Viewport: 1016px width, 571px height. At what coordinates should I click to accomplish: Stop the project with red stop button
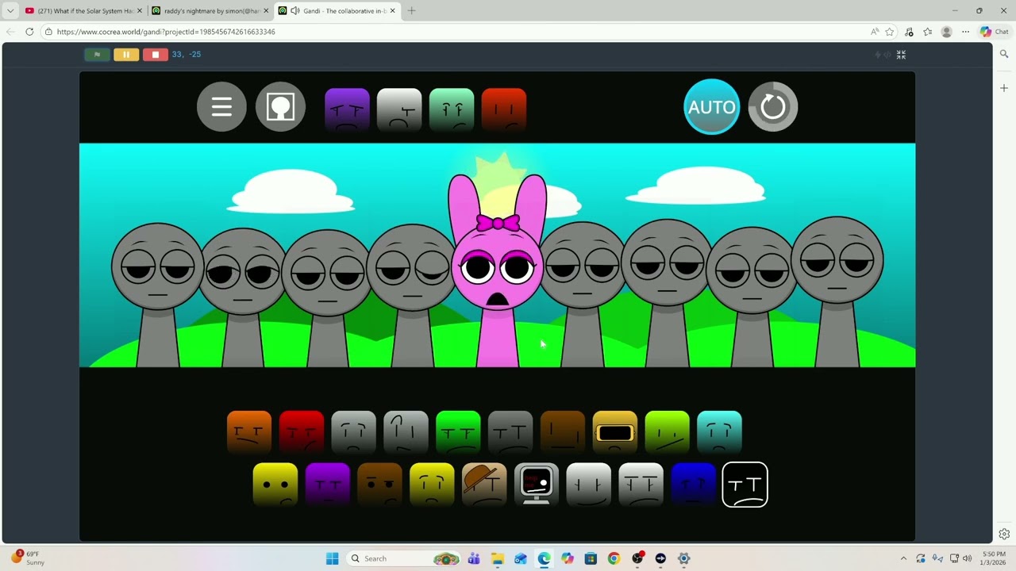pyautogui.click(x=156, y=55)
